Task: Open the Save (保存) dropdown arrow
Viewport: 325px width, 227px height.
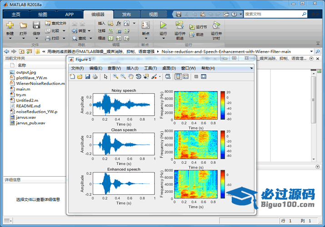Action: pos(36,38)
